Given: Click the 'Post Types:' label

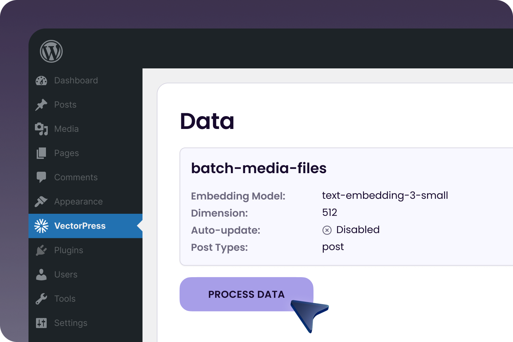Looking at the screenshot, I should pyautogui.click(x=219, y=247).
